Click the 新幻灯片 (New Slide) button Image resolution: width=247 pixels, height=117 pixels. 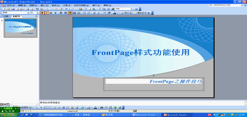(x=142, y=13)
